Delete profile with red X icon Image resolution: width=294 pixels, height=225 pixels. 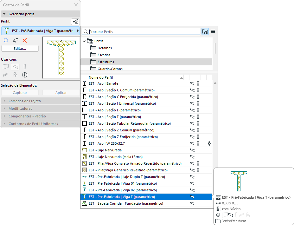25,40
